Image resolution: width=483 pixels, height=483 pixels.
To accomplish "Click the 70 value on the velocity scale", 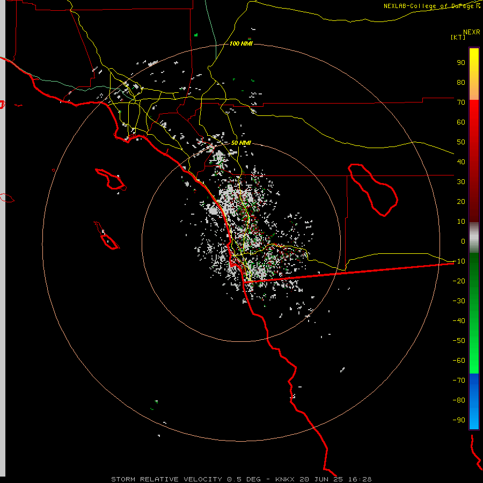I will point(461,103).
